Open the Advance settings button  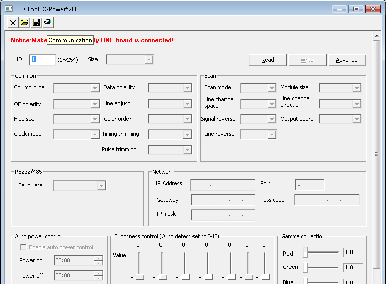(x=346, y=60)
